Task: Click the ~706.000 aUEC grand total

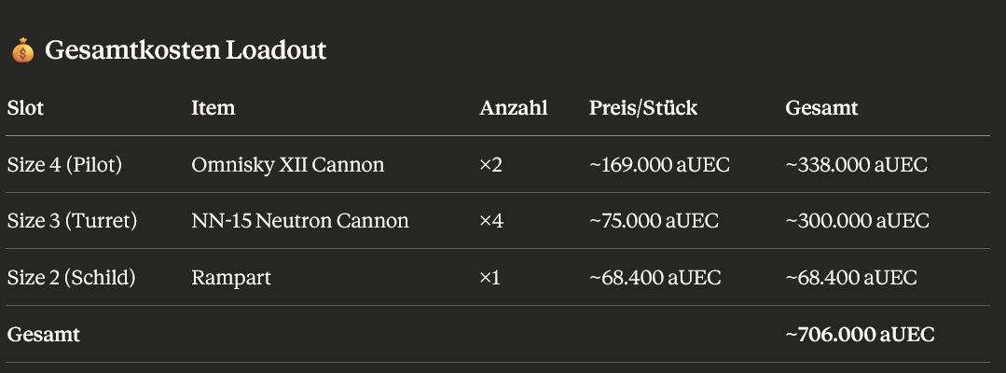Action: click(860, 334)
